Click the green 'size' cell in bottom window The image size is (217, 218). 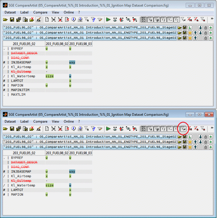(x=50, y=185)
